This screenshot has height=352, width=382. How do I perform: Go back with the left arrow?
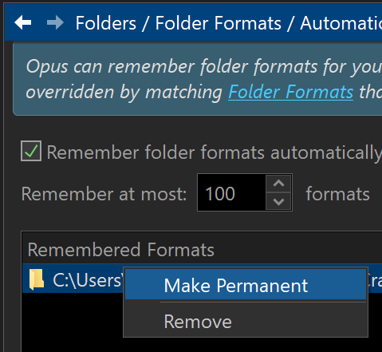[23, 22]
